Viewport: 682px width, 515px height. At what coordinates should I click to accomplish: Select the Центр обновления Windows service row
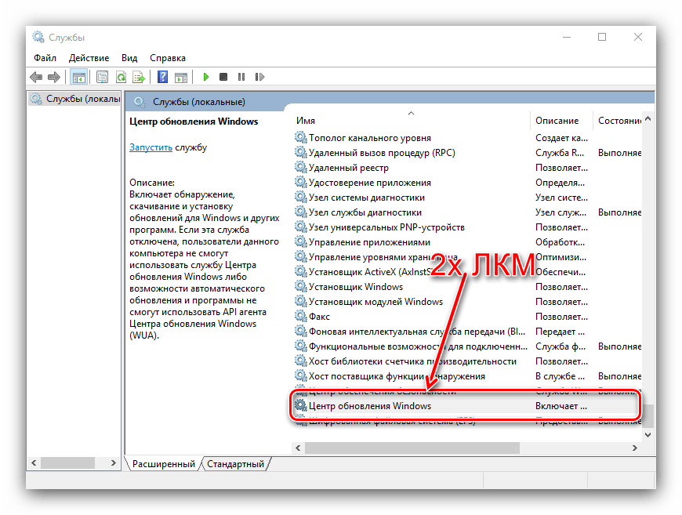(x=370, y=406)
